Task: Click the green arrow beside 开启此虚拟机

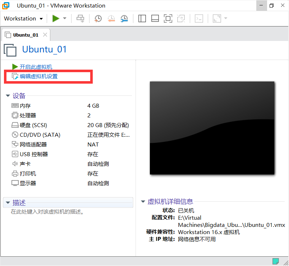Action: (15, 67)
